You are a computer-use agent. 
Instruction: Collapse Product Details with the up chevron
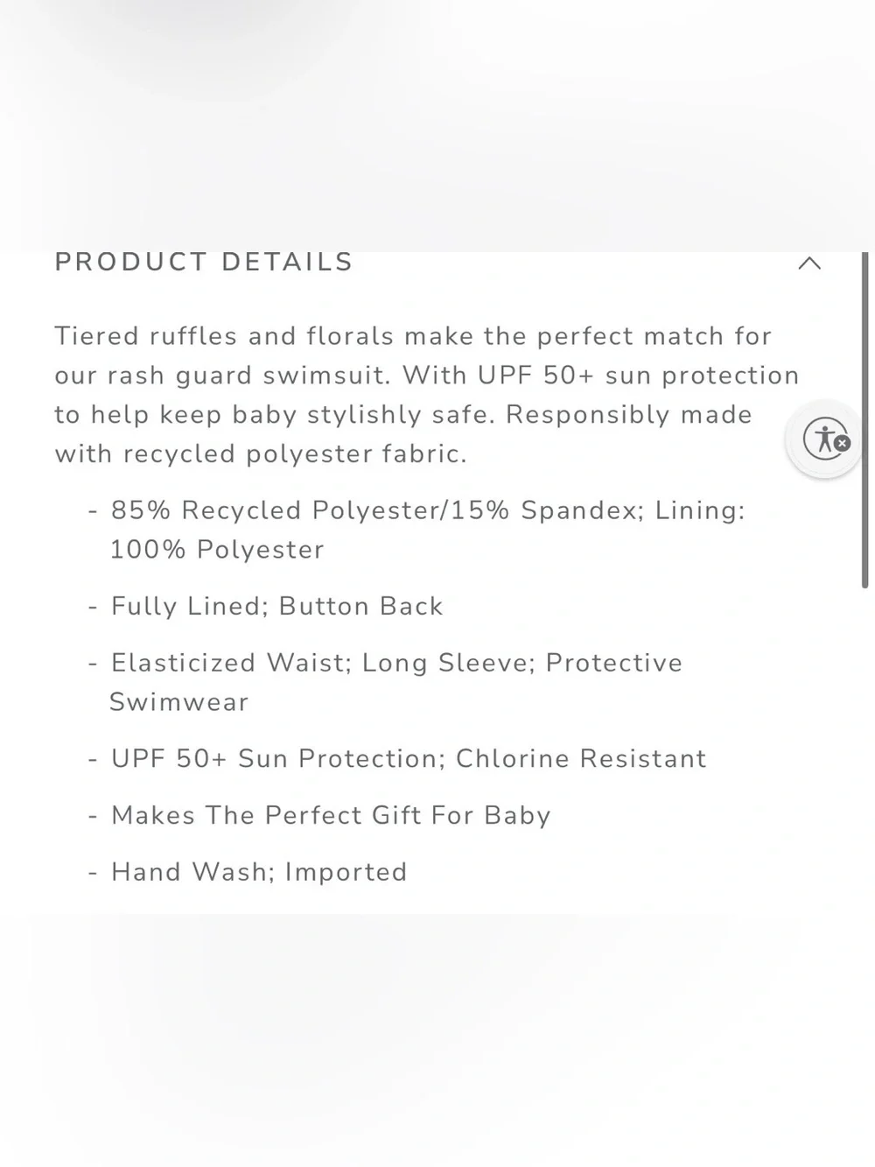[x=809, y=263]
